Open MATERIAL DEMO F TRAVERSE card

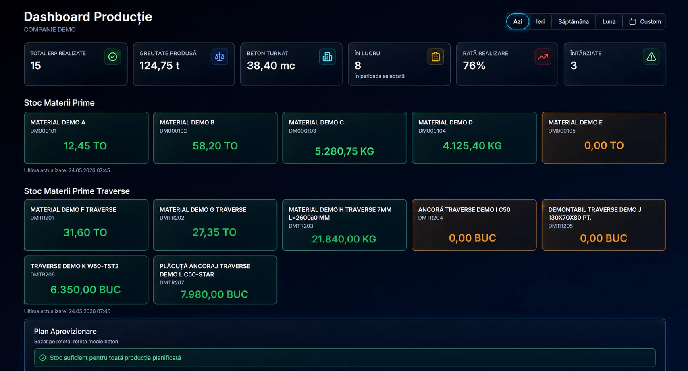(86, 225)
